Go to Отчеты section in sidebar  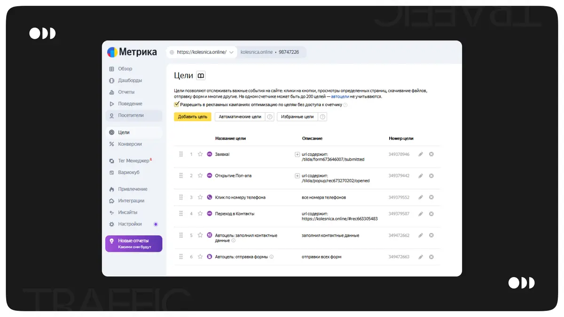[x=126, y=92]
